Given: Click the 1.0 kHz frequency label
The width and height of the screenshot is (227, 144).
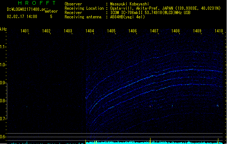Looking at the screenshot, I should coord(3,65).
